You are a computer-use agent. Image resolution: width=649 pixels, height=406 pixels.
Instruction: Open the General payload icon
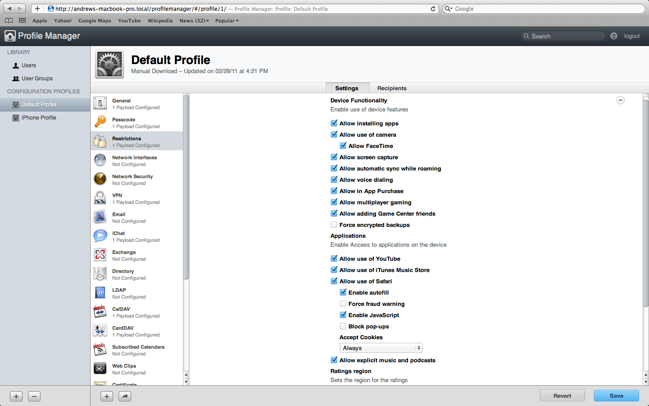(x=100, y=103)
